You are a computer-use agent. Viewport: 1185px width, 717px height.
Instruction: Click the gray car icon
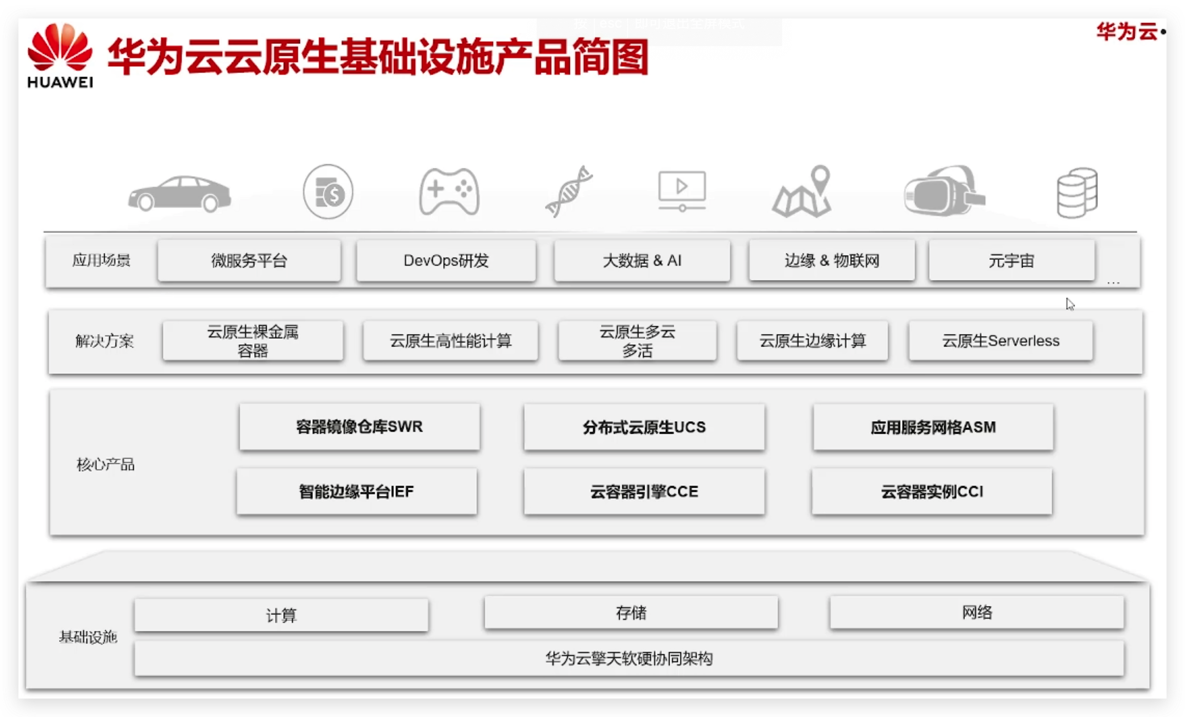tap(179, 194)
